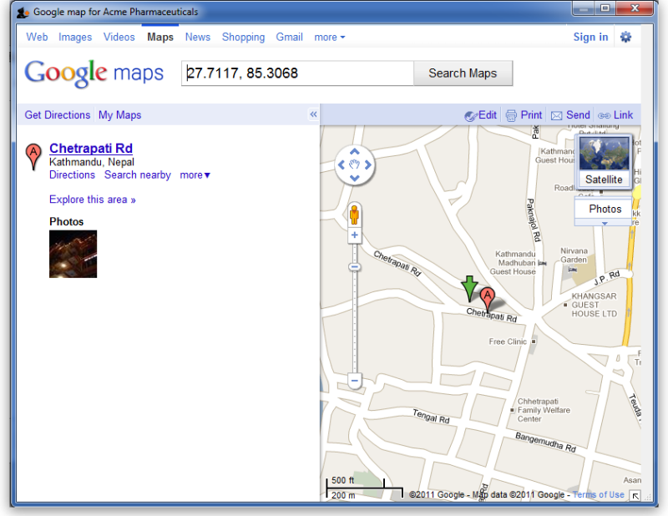Show the Photos layer on the map
Image resolution: width=668 pixels, height=516 pixels.
pyautogui.click(x=602, y=209)
